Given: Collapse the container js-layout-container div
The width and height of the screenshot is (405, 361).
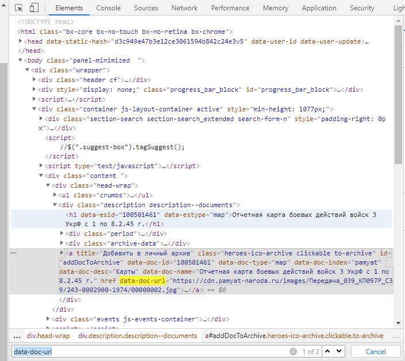Looking at the screenshot, I should click(x=34, y=109).
